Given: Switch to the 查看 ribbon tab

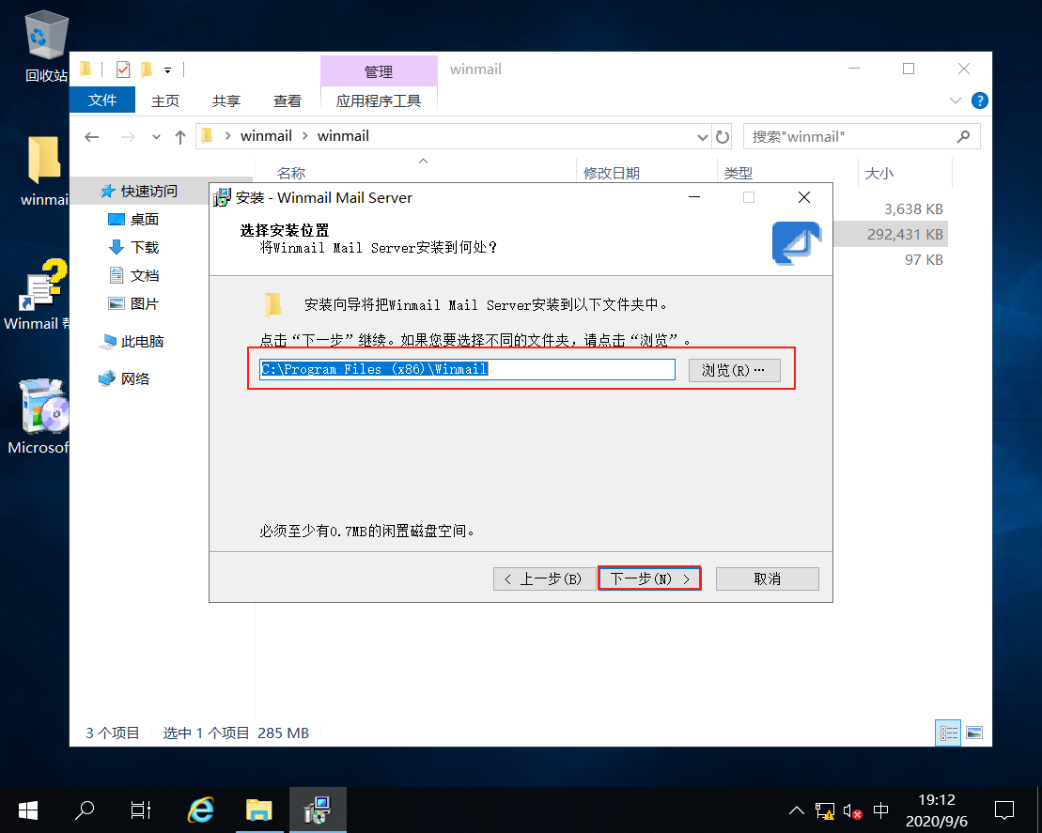Looking at the screenshot, I should coord(287,100).
